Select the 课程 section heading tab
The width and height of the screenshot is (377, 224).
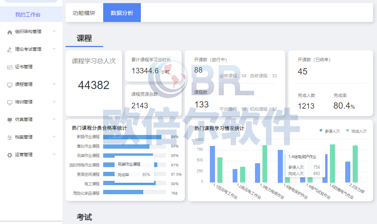(x=84, y=38)
